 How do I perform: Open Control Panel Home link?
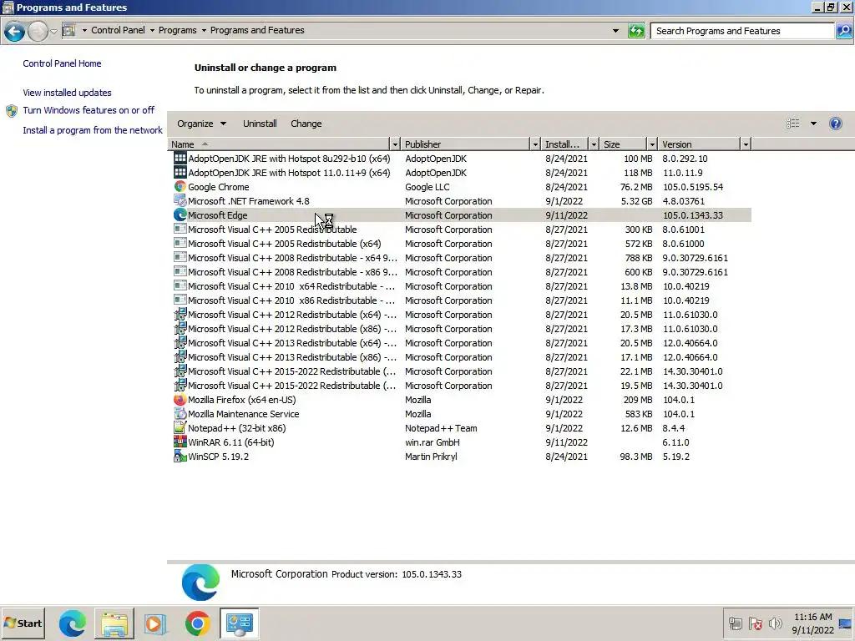click(62, 63)
